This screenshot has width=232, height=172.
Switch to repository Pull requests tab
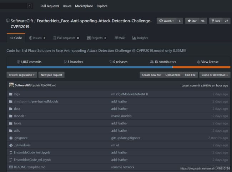tap(66, 38)
